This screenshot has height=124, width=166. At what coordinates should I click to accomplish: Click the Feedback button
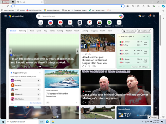pos(153,117)
